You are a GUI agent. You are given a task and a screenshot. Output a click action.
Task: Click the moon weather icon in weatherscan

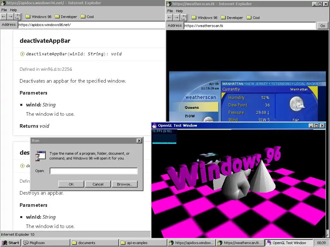pyautogui.click(x=296, y=104)
